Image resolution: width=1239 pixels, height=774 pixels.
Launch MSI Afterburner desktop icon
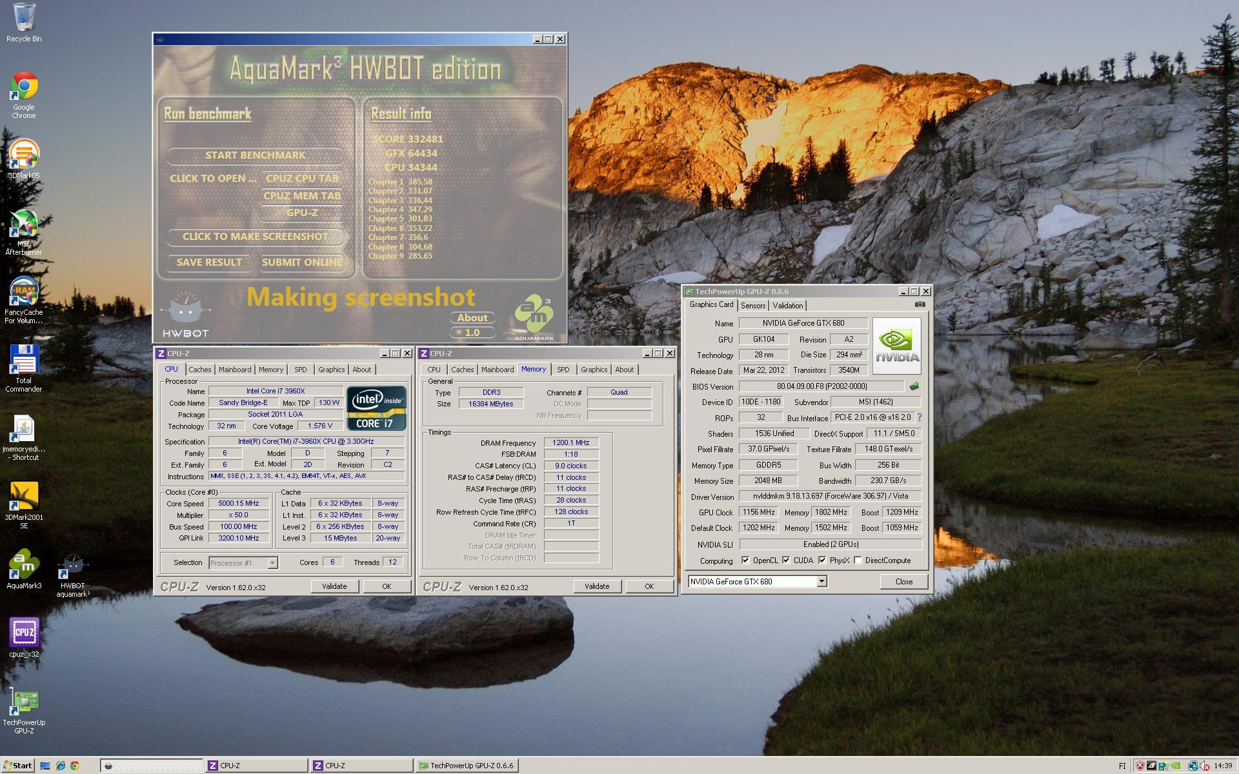pyautogui.click(x=24, y=232)
